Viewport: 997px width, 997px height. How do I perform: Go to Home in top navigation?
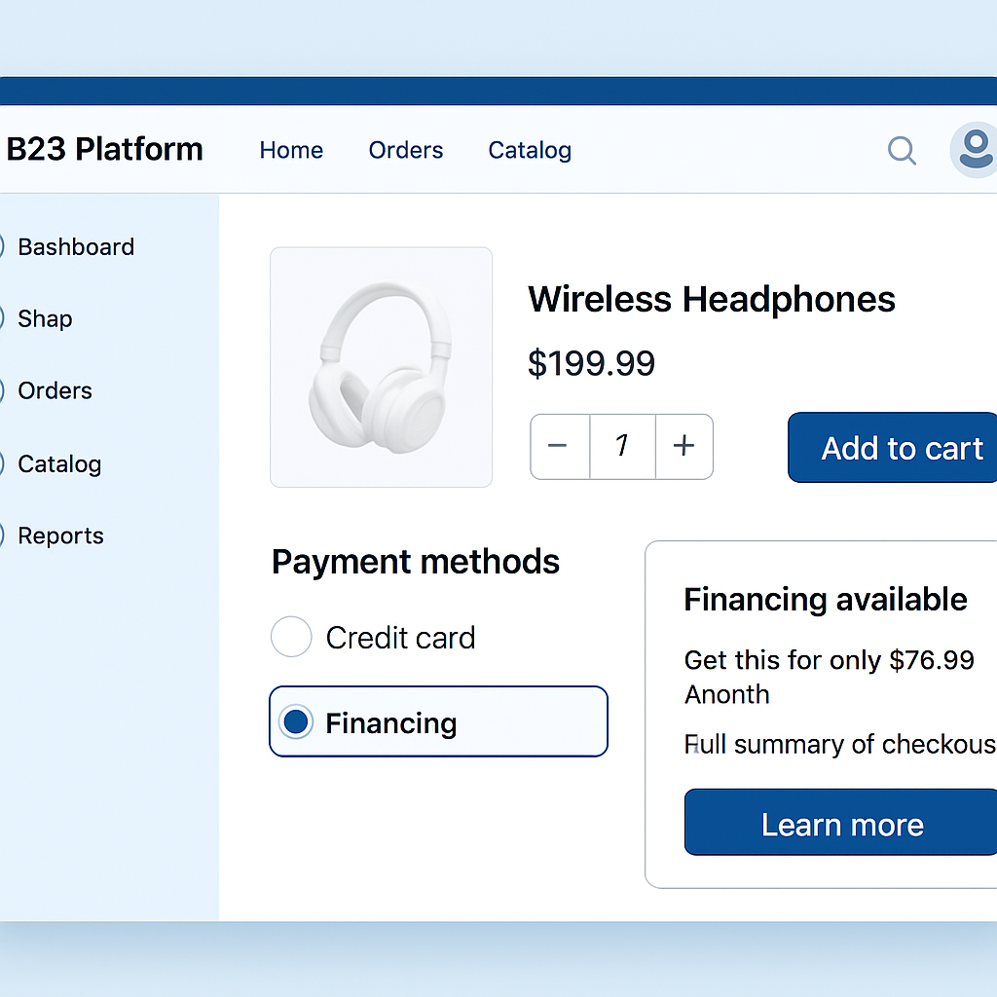[x=291, y=151]
